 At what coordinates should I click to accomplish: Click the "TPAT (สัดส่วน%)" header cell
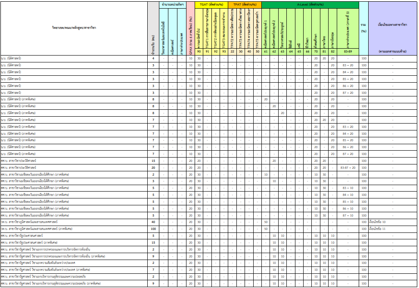[x=245, y=5]
